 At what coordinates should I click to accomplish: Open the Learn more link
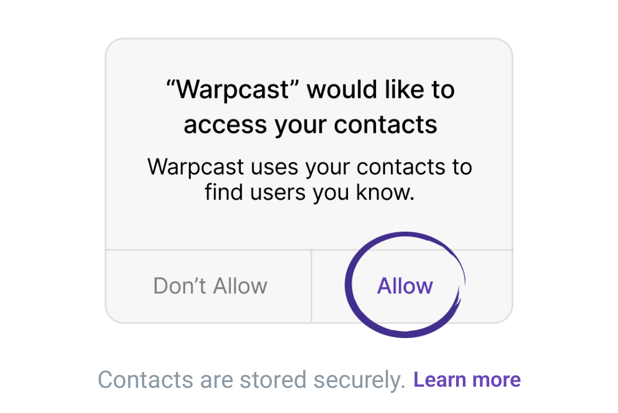[467, 380]
